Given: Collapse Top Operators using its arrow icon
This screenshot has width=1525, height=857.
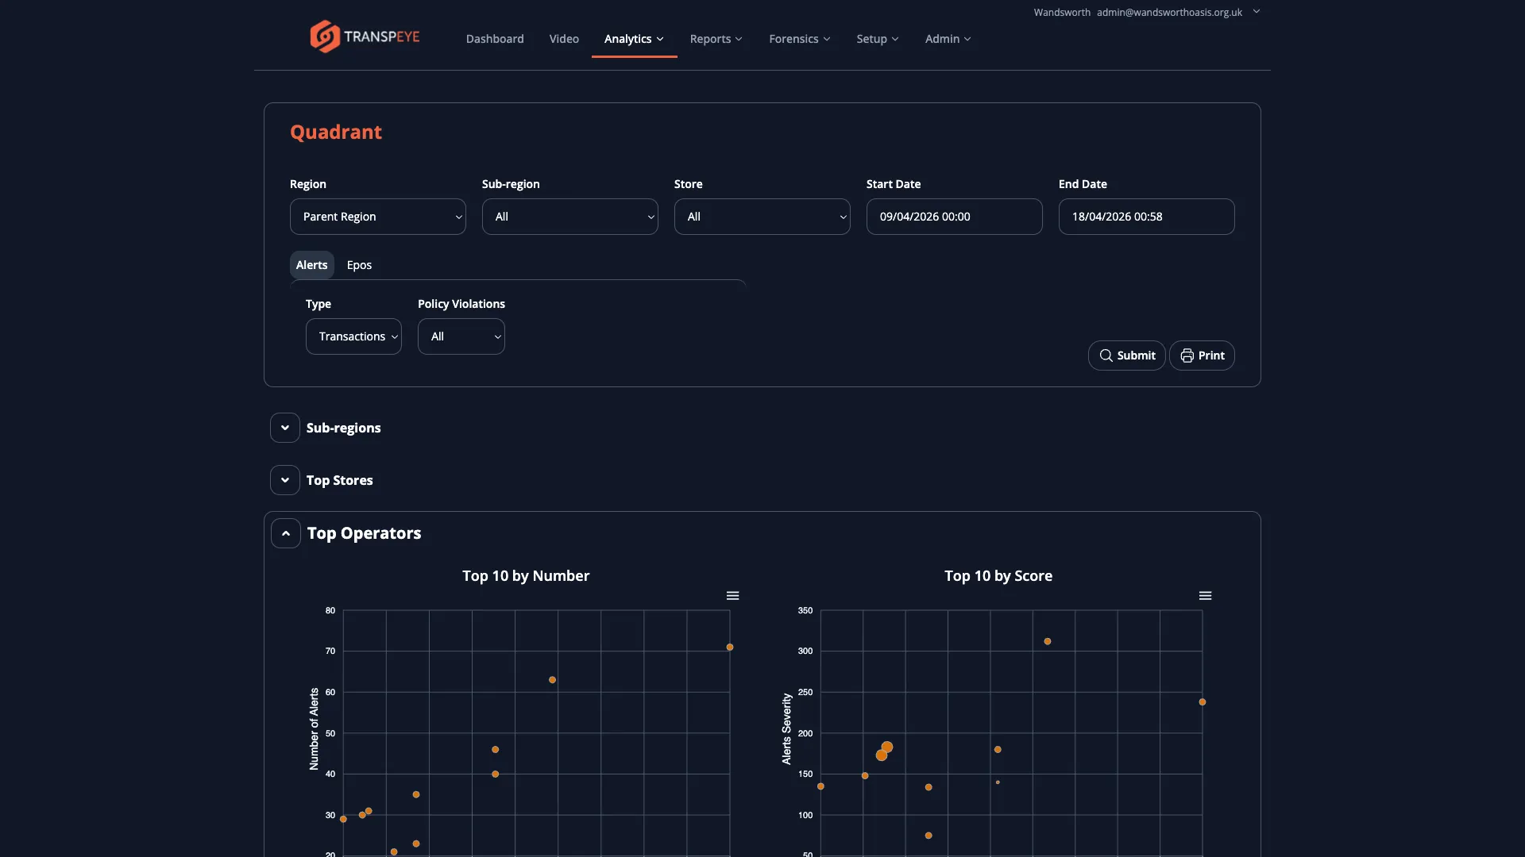Looking at the screenshot, I should (x=284, y=532).
